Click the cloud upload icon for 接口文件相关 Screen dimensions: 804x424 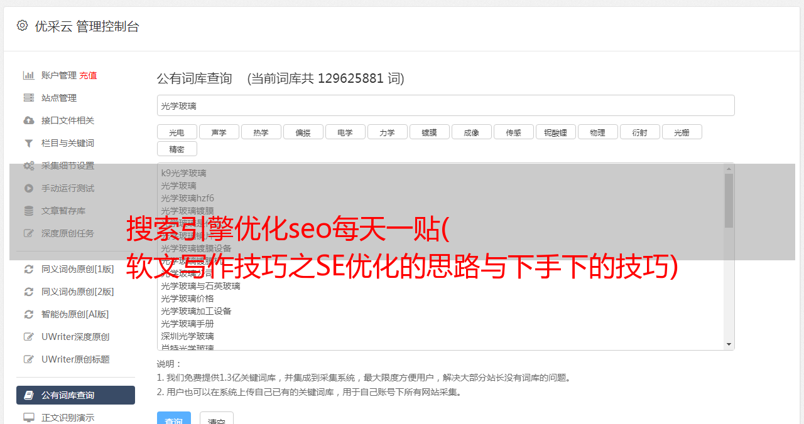[29, 120]
